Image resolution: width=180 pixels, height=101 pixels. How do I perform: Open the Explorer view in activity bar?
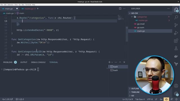(176, 10)
